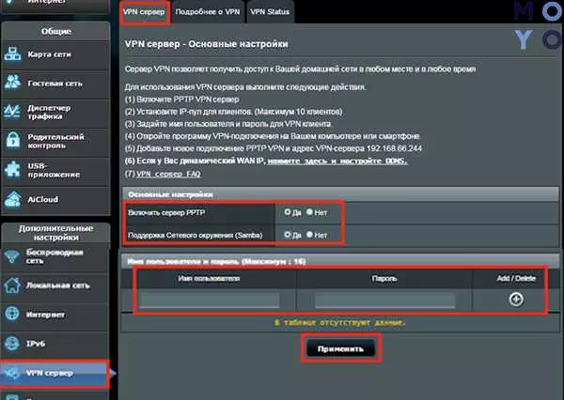Viewport: 564px width, 400px height.
Task: Click the Общие section header
Action: (x=56, y=31)
